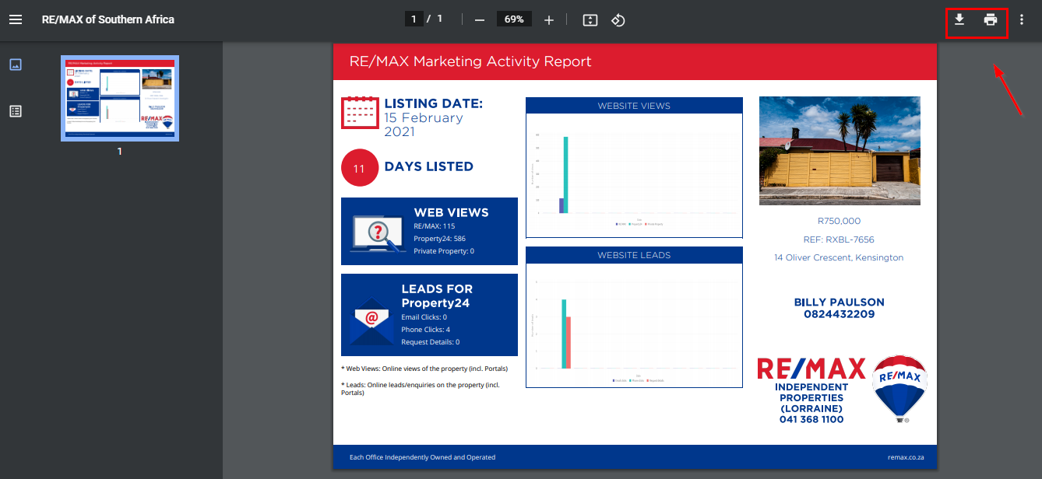Click the R750,000 price text
The width and height of the screenshot is (1042, 479).
coord(840,221)
